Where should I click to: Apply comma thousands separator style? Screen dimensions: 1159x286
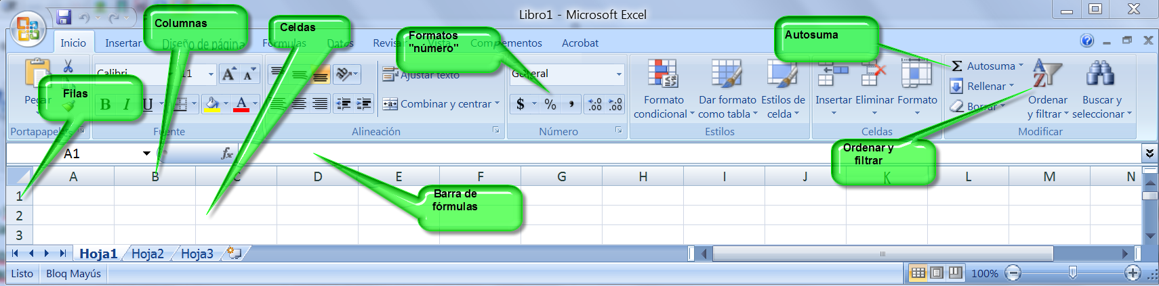pyautogui.click(x=571, y=103)
